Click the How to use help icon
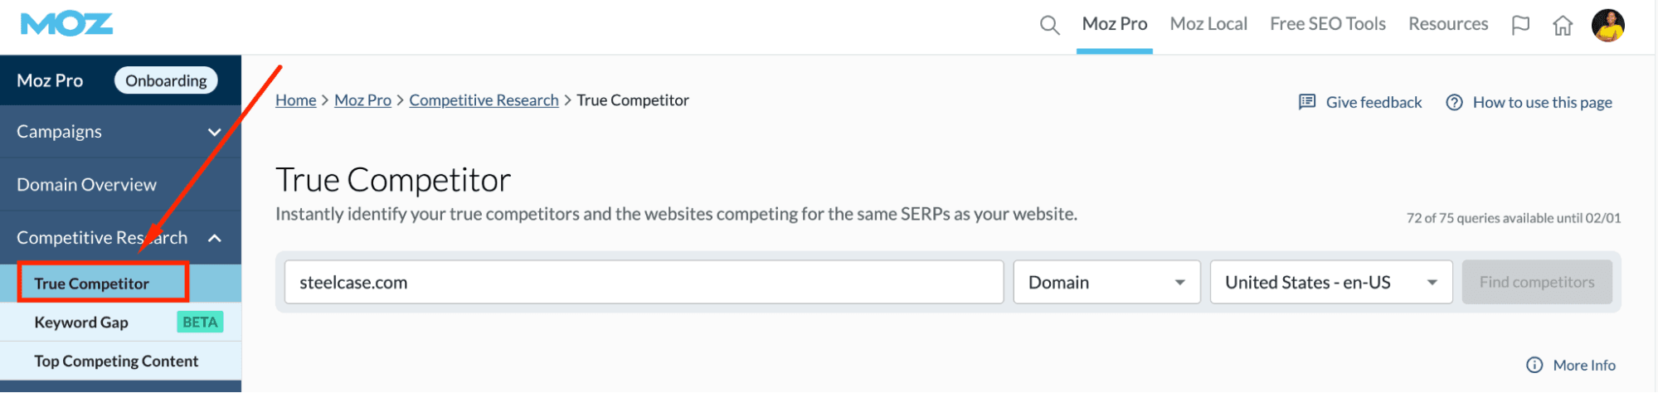Screen dimensions: 1658x393 click(1454, 102)
